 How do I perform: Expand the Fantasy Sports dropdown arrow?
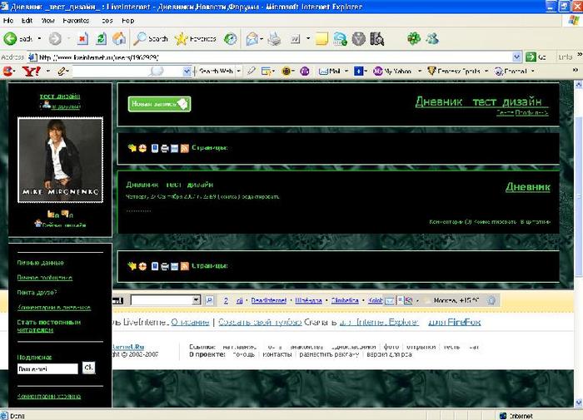tap(486, 71)
